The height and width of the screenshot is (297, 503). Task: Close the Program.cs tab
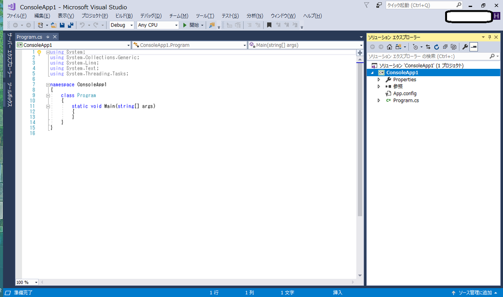[55, 37]
